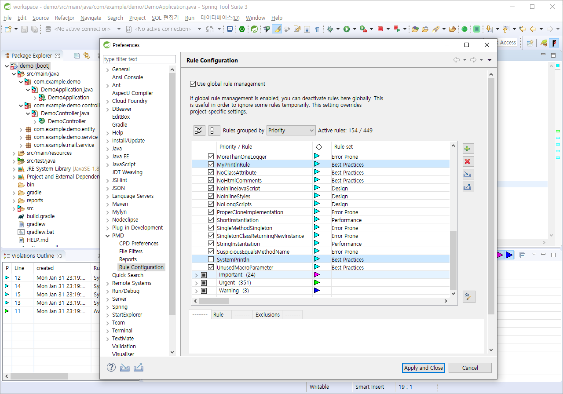The height and width of the screenshot is (394, 563).
Task: Click the preferences filter text field
Action: [139, 59]
